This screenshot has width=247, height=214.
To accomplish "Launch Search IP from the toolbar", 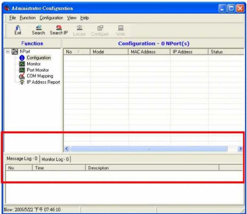I will [59, 30].
